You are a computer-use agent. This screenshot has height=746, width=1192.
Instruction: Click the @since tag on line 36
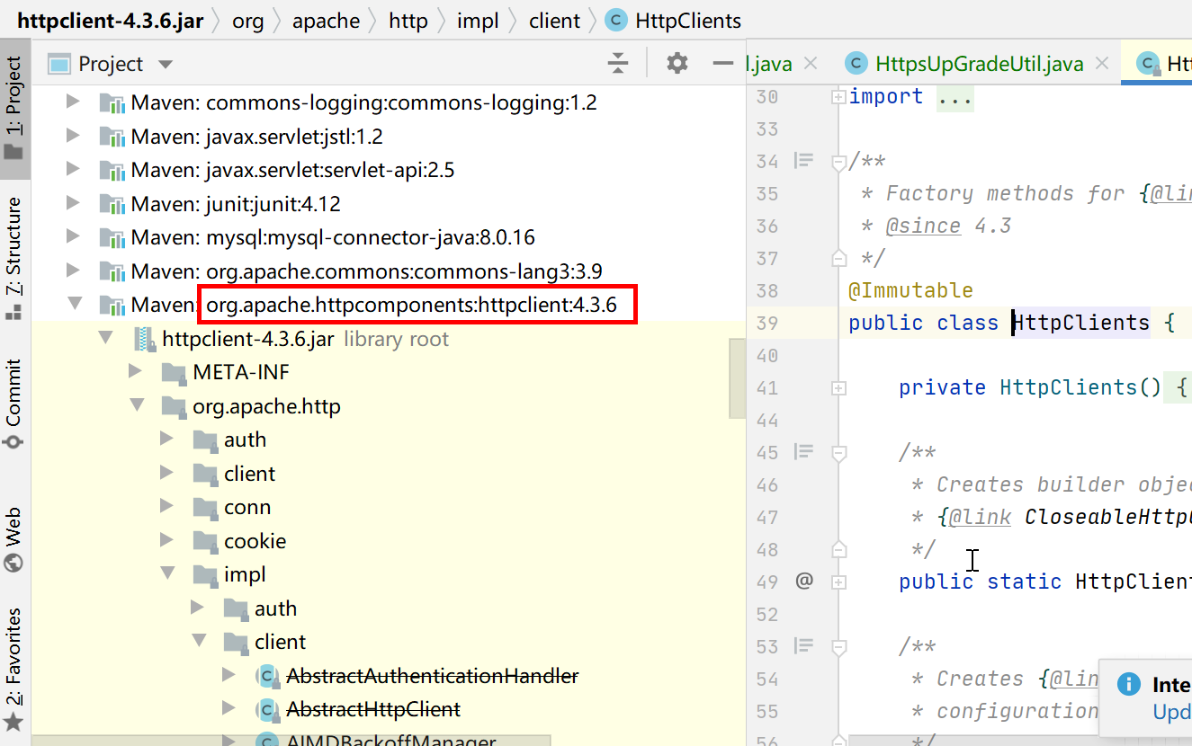coord(923,226)
